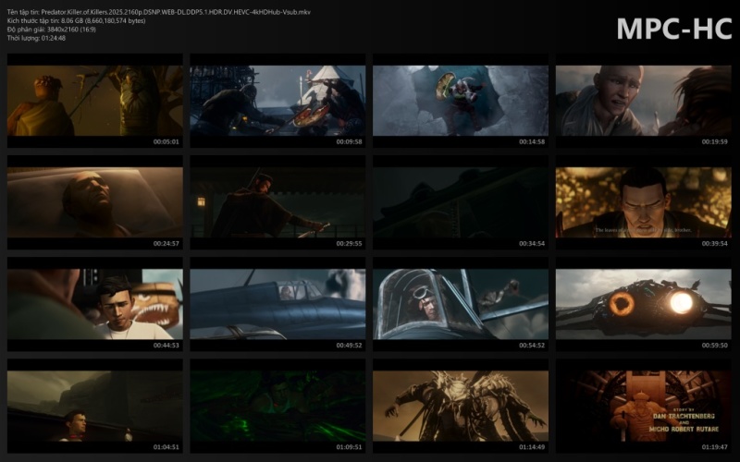The width and height of the screenshot is (740, 462).
Task: Click the timestamp text 00:44:53
Action: point(166,346)
